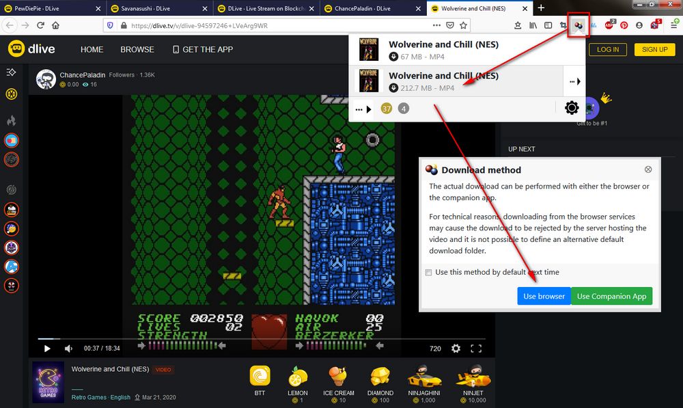Image resolution: width=683 pixels, height=408 pixels.
Task: Reload the current page
Action: (40, 25)
